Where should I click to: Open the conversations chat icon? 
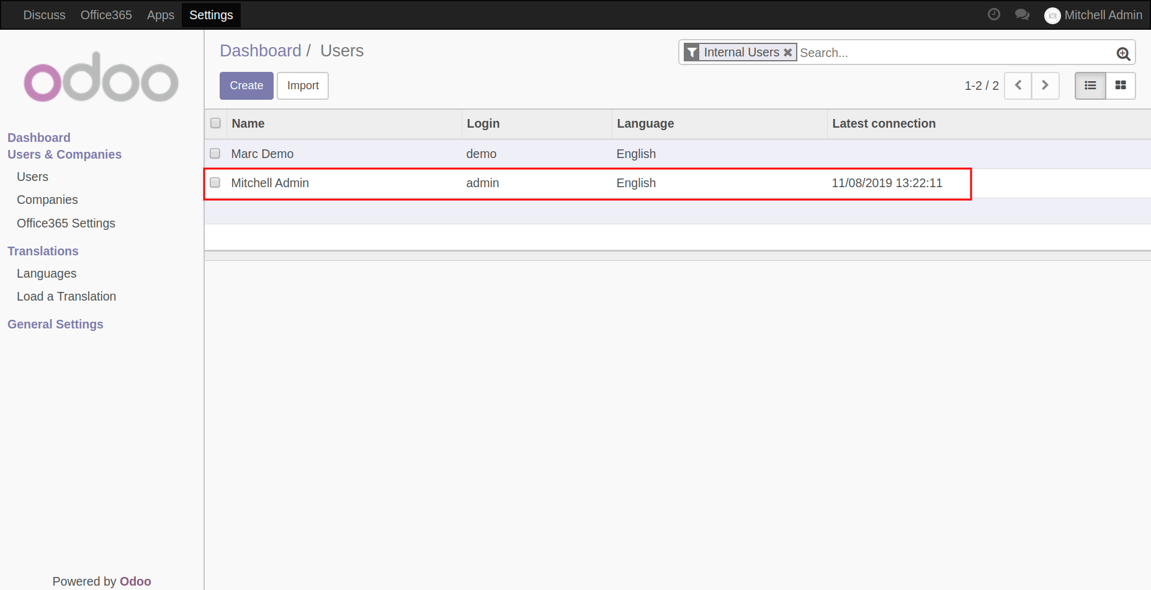1022,14
